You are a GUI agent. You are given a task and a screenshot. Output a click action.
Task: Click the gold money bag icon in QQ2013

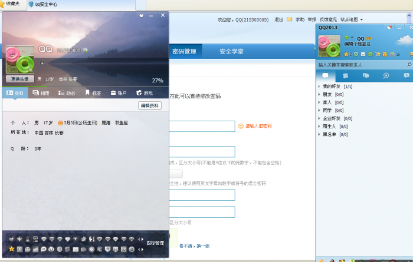tap(385, 54)
